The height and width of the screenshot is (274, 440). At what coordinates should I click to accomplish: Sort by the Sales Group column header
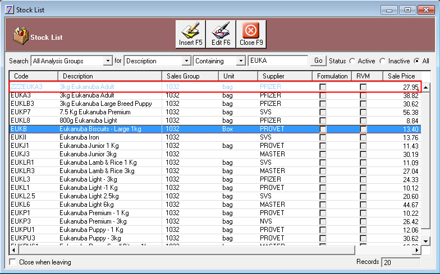point(190,76)
